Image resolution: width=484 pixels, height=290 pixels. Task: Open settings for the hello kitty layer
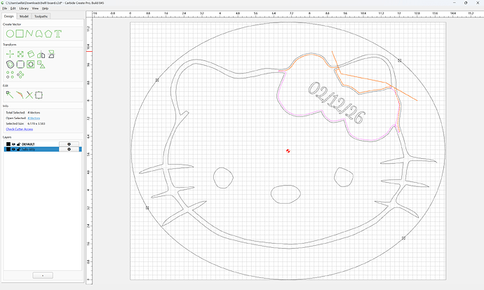pos(69,149)
